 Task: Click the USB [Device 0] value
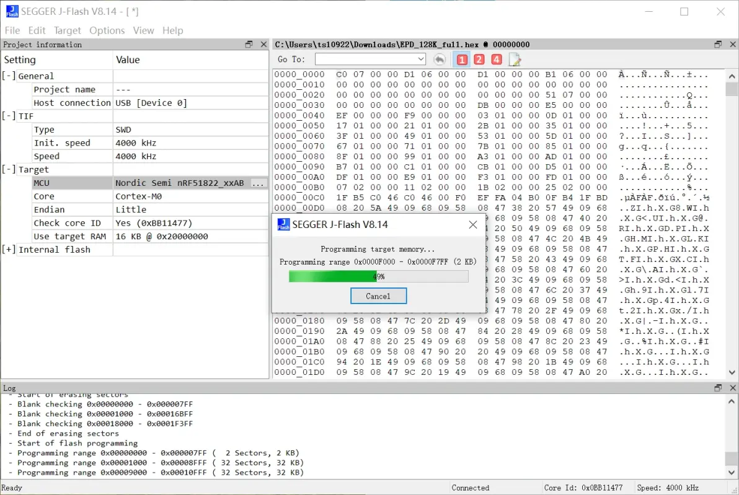pyautogui.click(x=151, y=103)
